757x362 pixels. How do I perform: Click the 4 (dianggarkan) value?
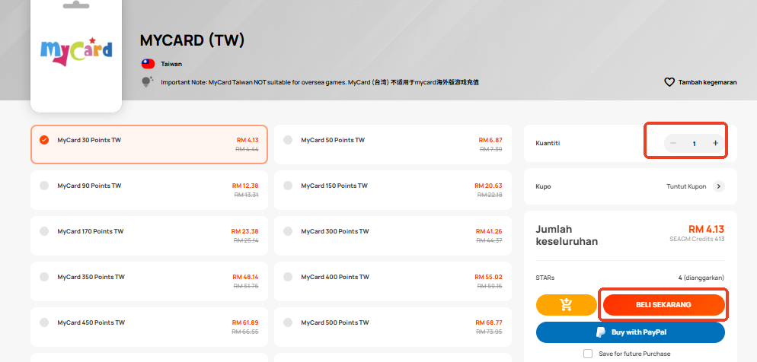pos(701,278)
